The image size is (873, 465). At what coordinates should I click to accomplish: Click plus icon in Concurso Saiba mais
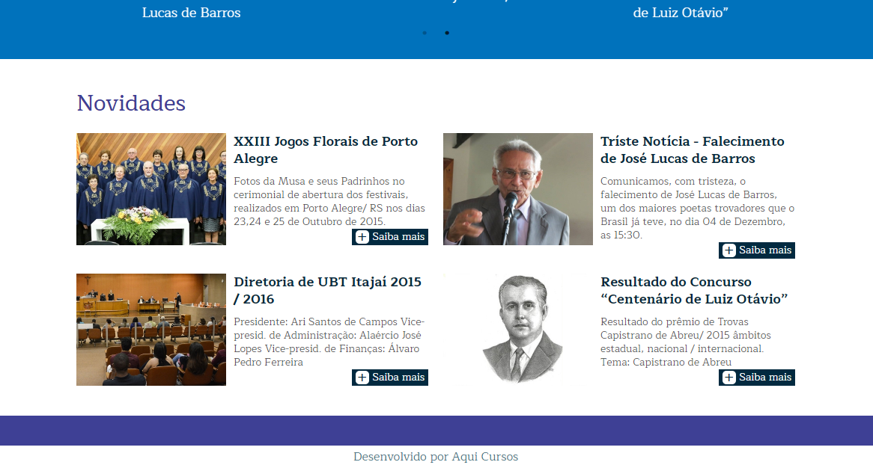pyautogui.click(x=729, y=378)
